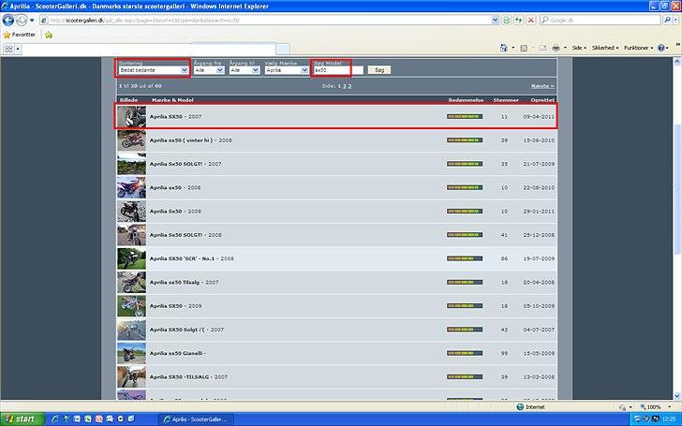Click the Oprettet column header
Screen dimensions: 682x426
point(542,100)
